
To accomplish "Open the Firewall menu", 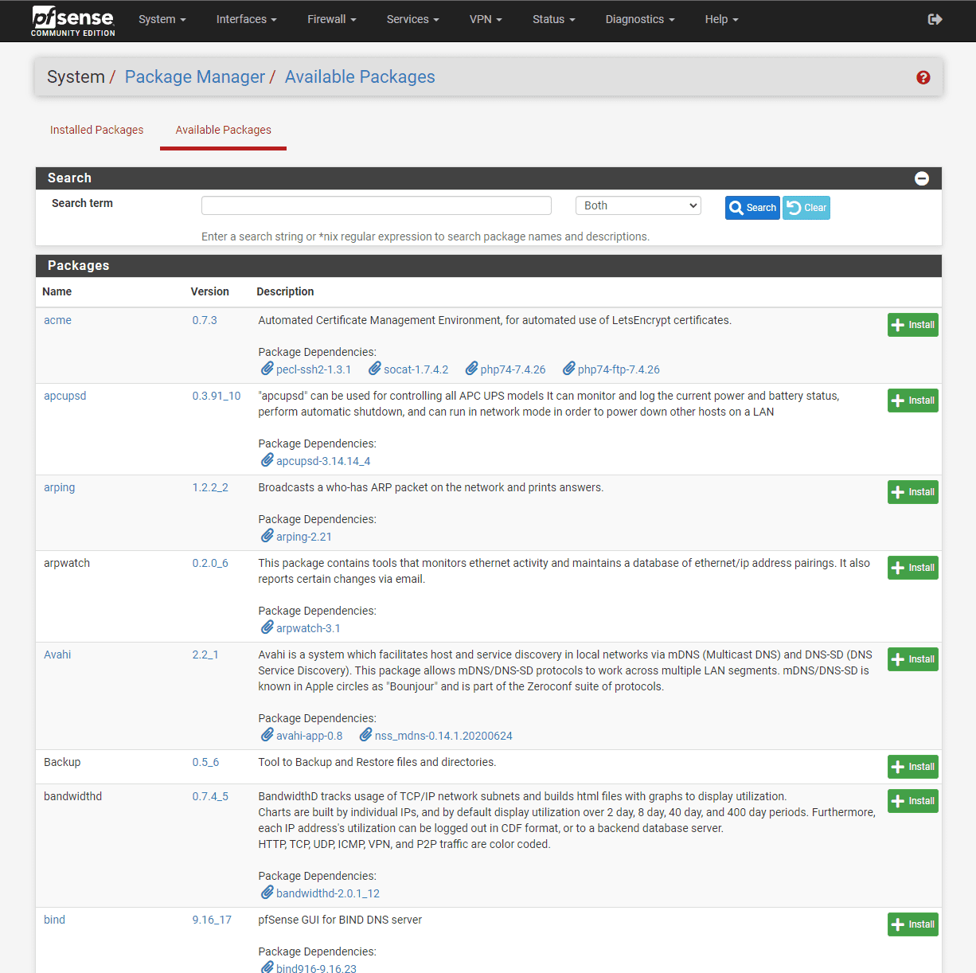I will point(332,19).
